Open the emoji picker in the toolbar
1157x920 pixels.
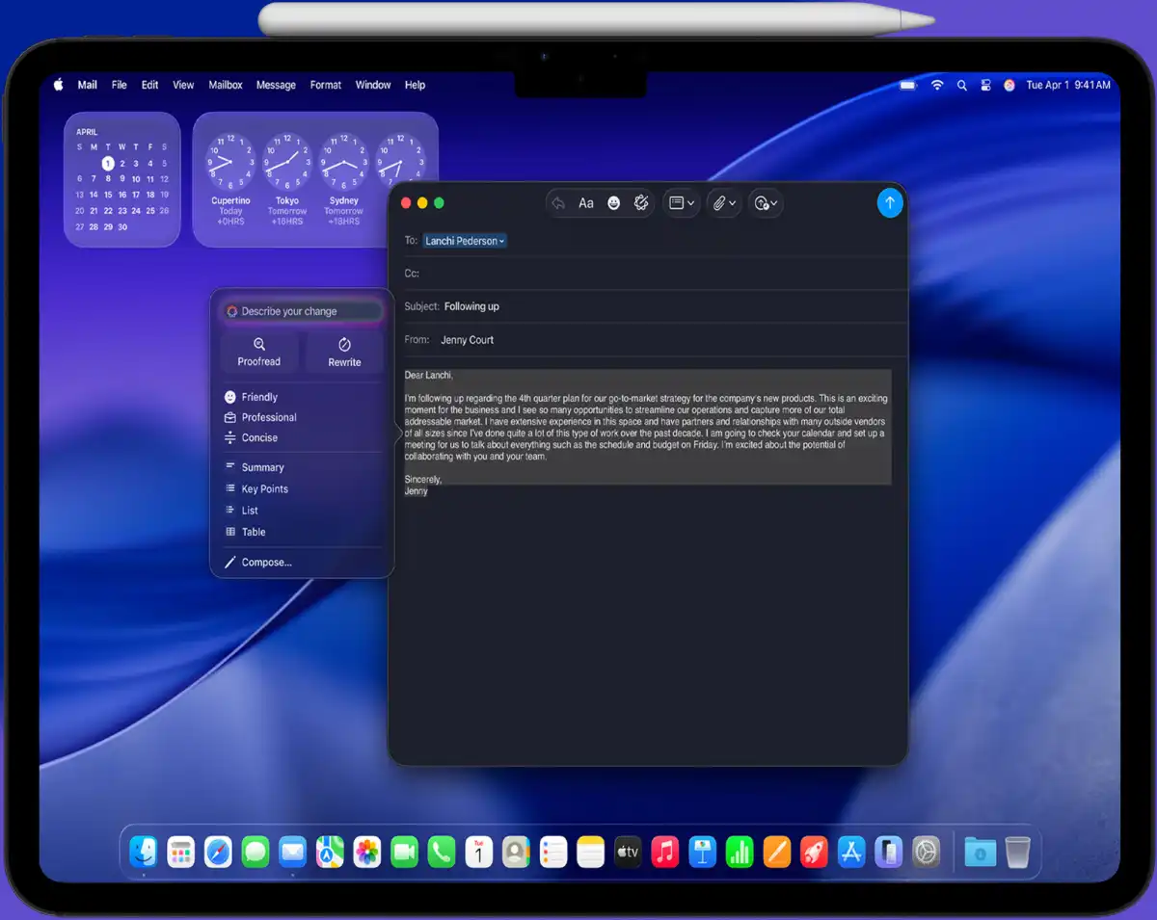click(x=614, y=202)
